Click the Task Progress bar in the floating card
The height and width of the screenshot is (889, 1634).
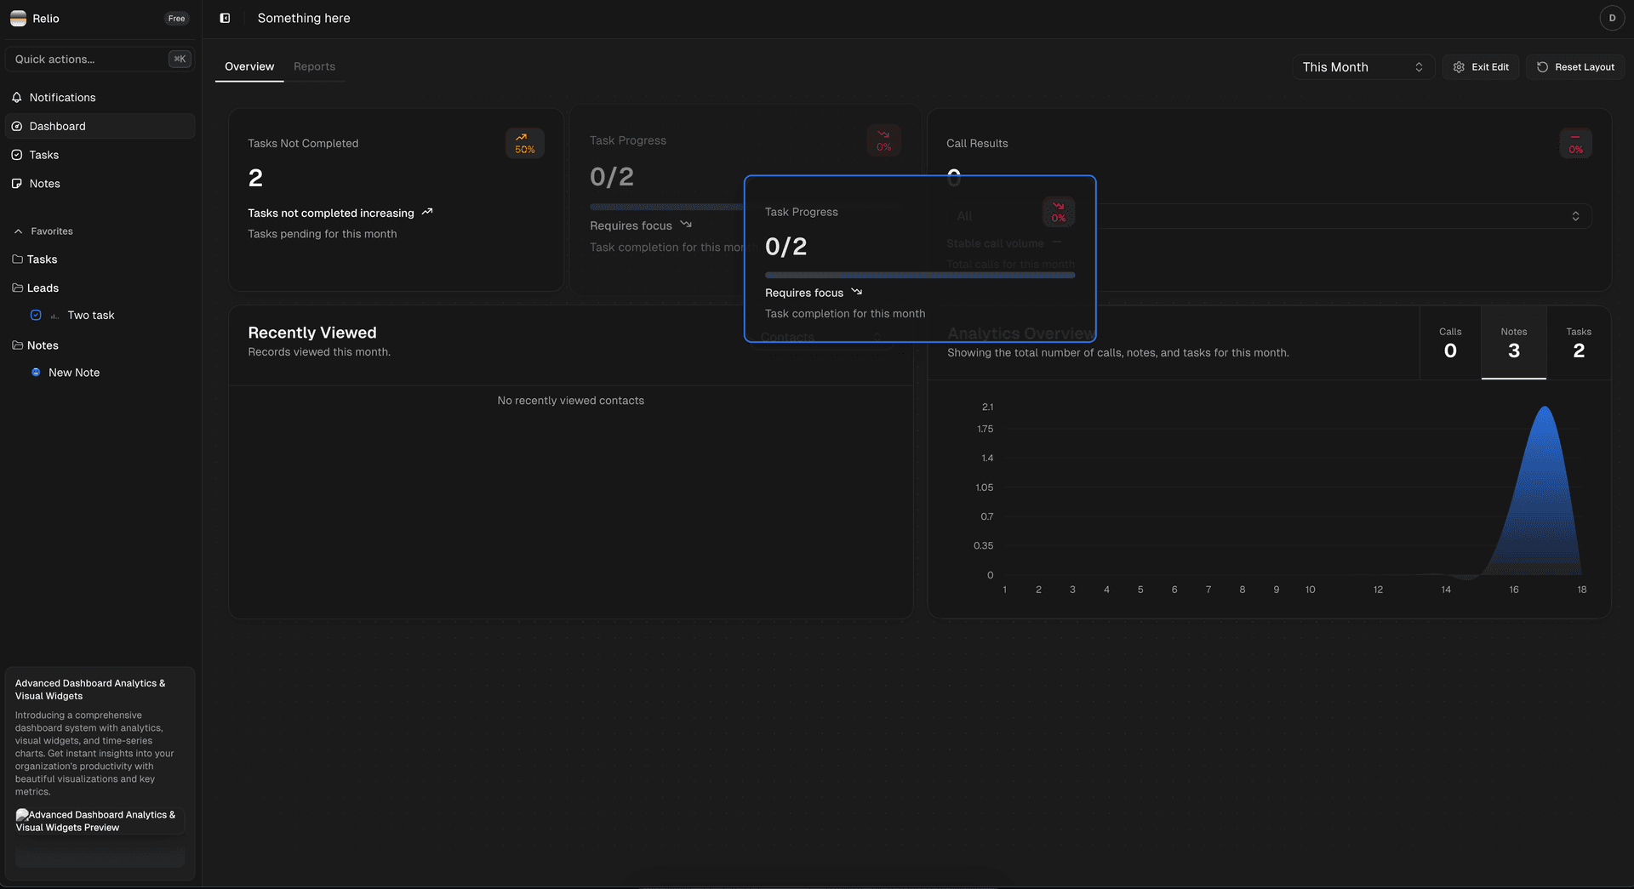(x=920, y=275)
